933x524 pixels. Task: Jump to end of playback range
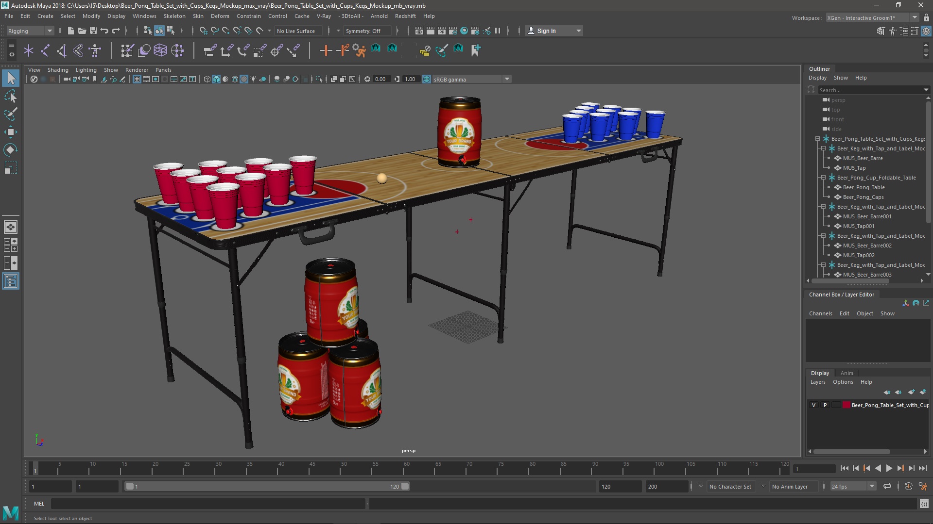pos(922,468)
